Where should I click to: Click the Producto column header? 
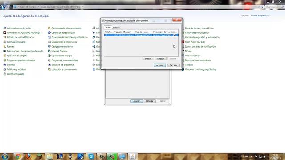(x=118, y=32)
